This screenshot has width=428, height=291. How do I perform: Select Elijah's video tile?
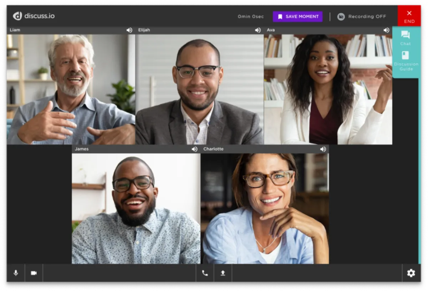point(199,89)
